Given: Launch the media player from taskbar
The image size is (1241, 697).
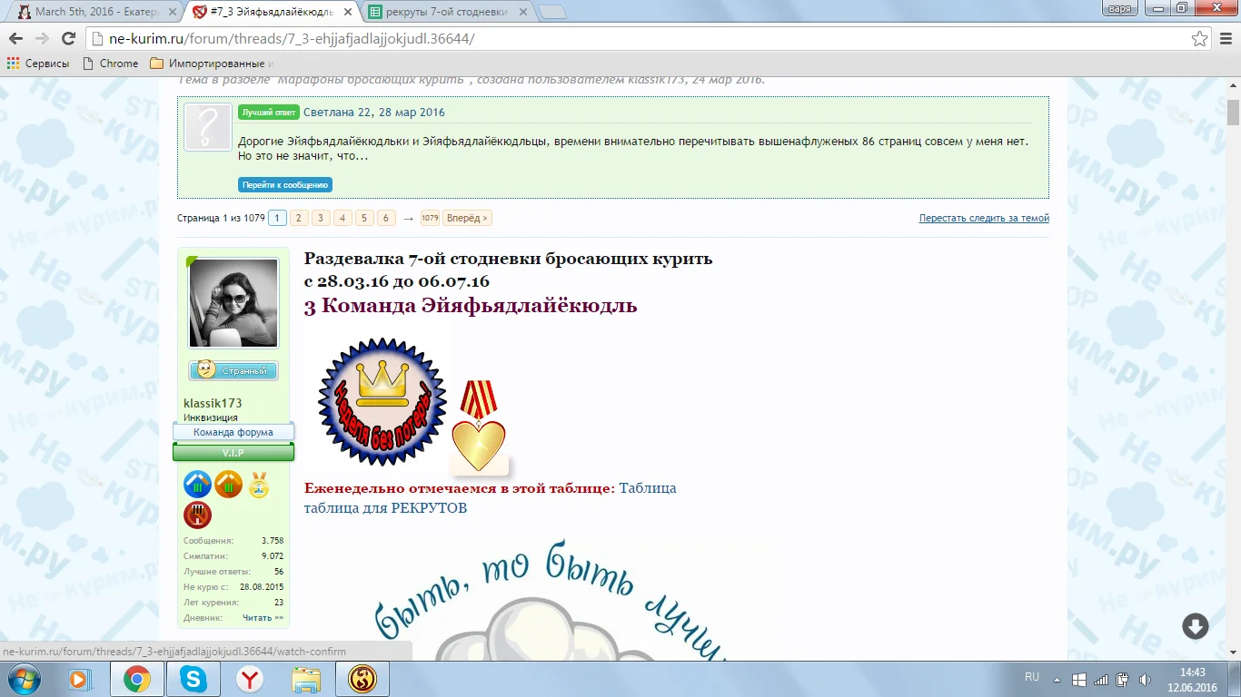Looking at the screenshot, I should click(x=80, y=679).
